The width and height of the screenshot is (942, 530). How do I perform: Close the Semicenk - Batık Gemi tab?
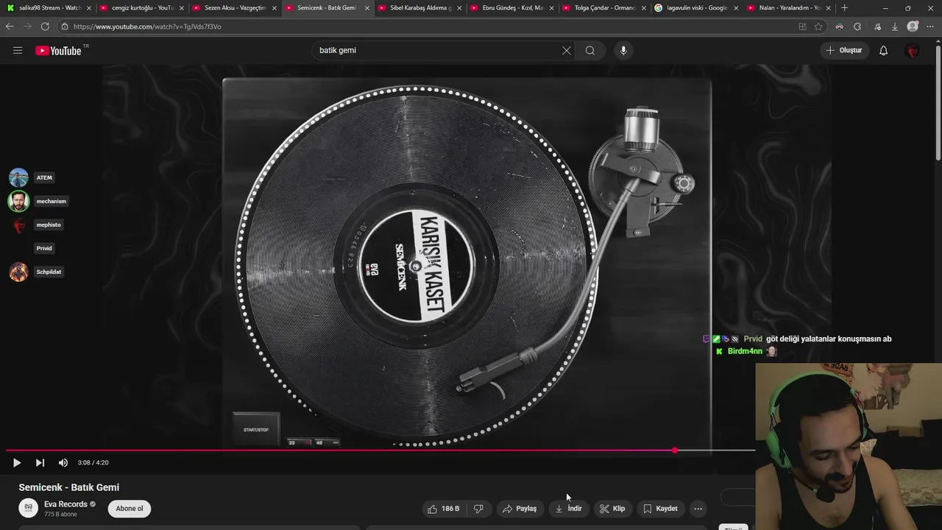pos(366,8)
